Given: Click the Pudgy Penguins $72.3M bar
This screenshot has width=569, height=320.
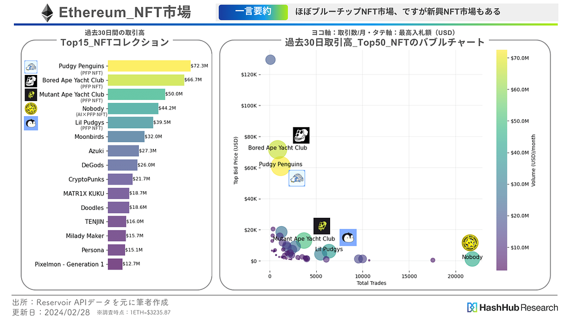Looking at the screenshot, I should pyautogui.click(x=148, y=66).
